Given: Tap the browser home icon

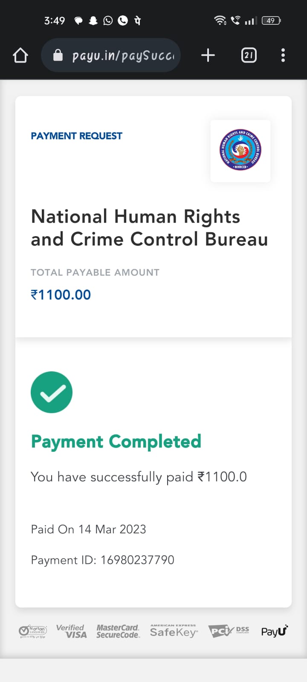Looking at the screenshot, I should pyautogui.click(x=20, y=55).
